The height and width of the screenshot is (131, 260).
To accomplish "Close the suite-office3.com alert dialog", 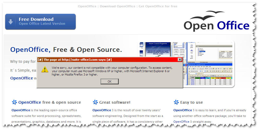I will (x=180, y=60).
